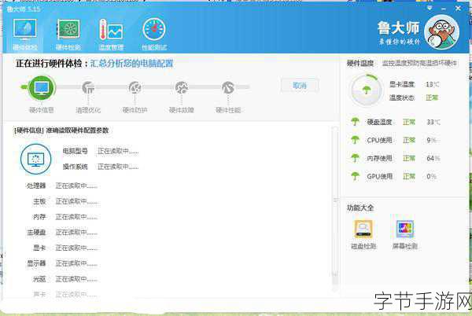Click the 内存 row in hardware list
The image size is (472, 316).
(x=39, y=217)
